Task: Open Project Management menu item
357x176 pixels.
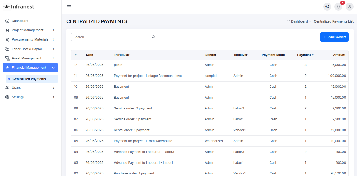Action: pos(30,30)
